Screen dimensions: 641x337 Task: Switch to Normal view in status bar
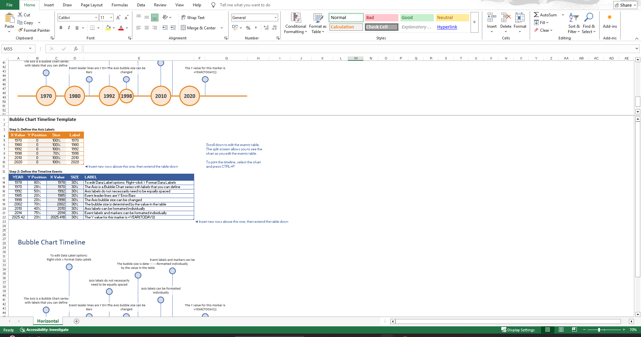(547, 330)
